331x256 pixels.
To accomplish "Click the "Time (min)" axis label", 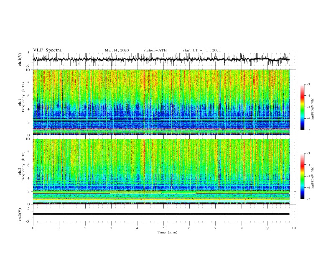I will point(167,232).
